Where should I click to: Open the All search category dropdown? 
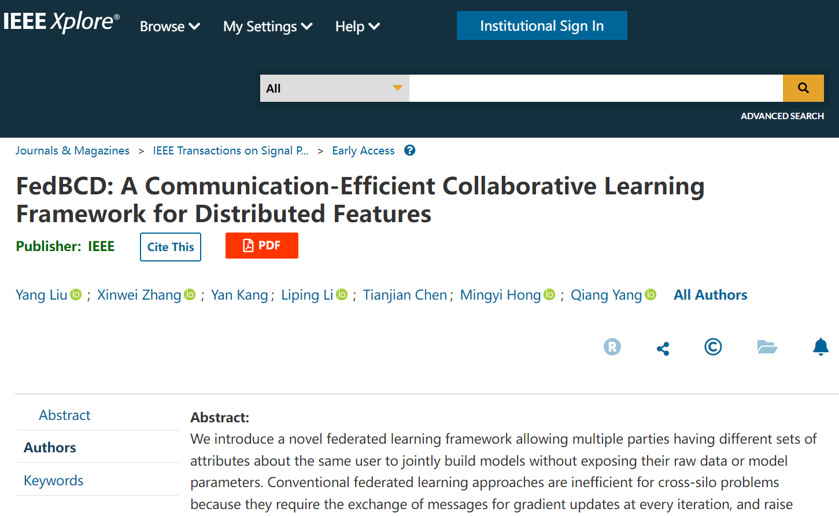334,89
